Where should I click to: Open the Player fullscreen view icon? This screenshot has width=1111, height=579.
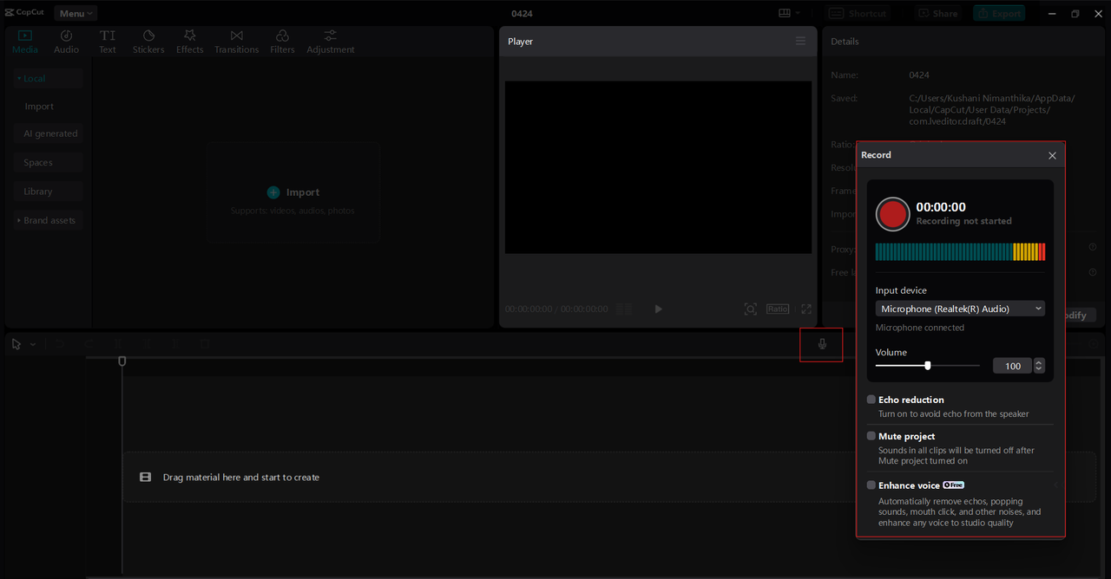806,309
